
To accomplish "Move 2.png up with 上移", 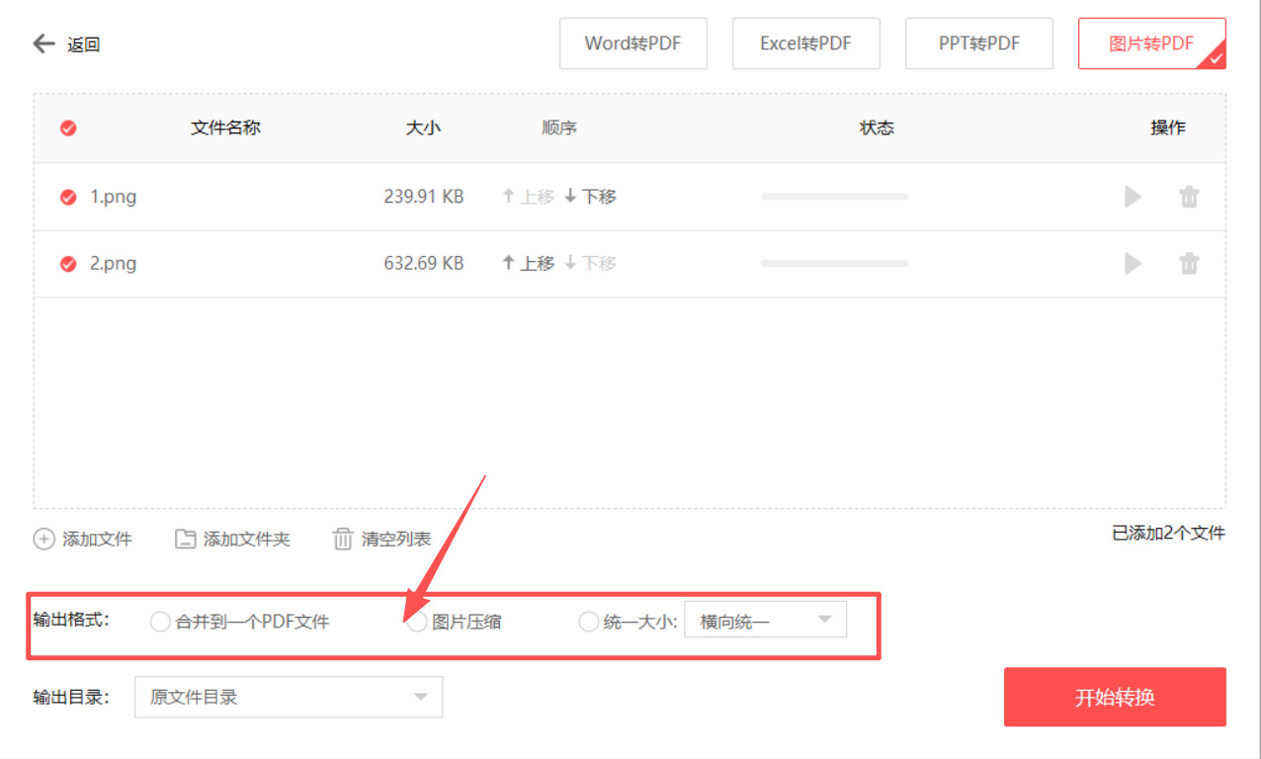I will (528, 263).
